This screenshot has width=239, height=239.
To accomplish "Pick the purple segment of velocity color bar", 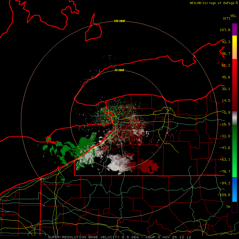I will point(234,29).
